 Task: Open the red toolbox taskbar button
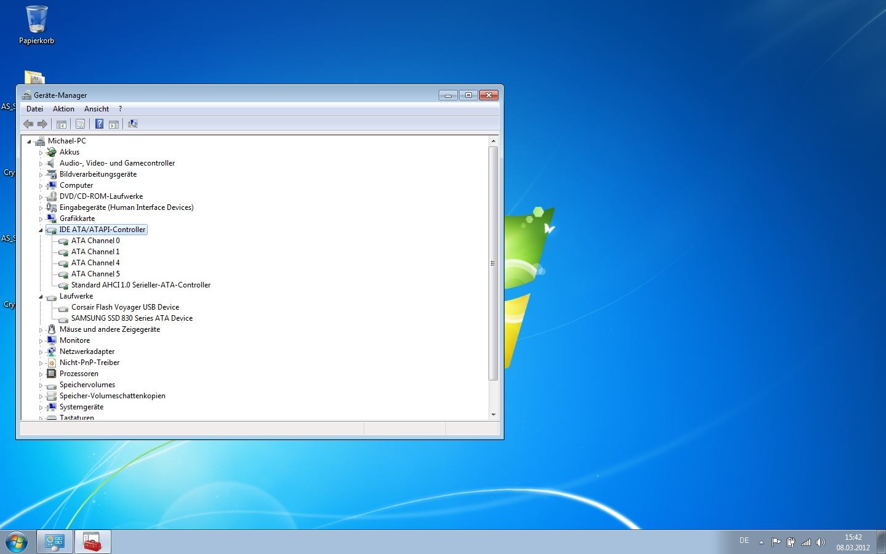pos(93,542)
